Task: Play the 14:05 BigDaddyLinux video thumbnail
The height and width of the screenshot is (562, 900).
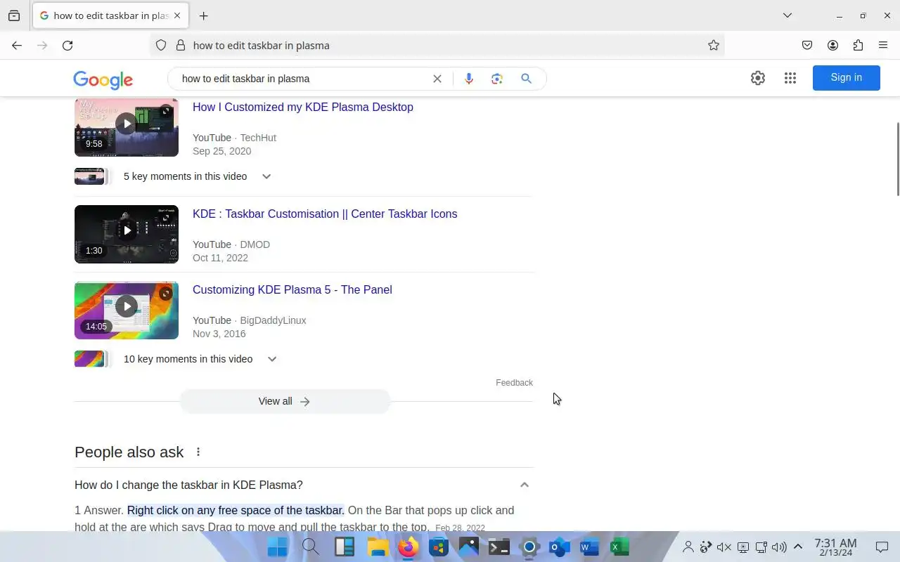Action: pos(127,310)
